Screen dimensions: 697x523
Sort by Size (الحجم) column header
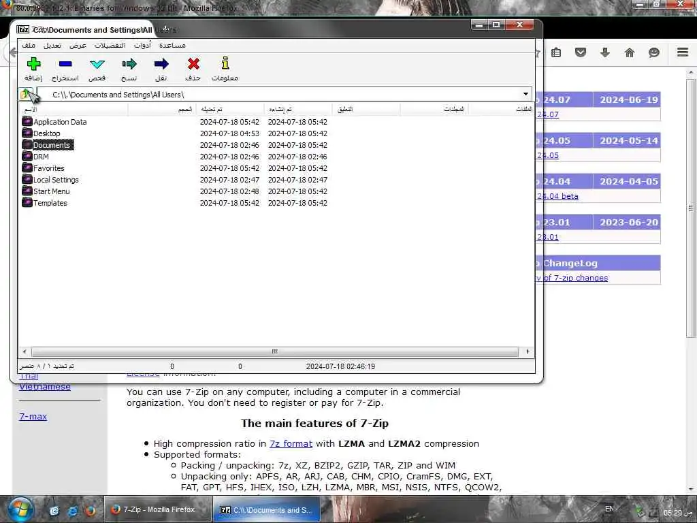tap(162, 109)
